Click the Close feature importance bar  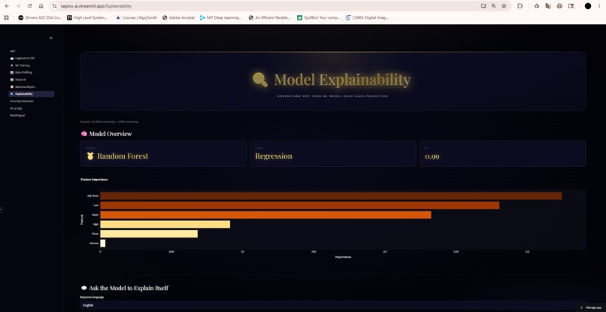149,234
